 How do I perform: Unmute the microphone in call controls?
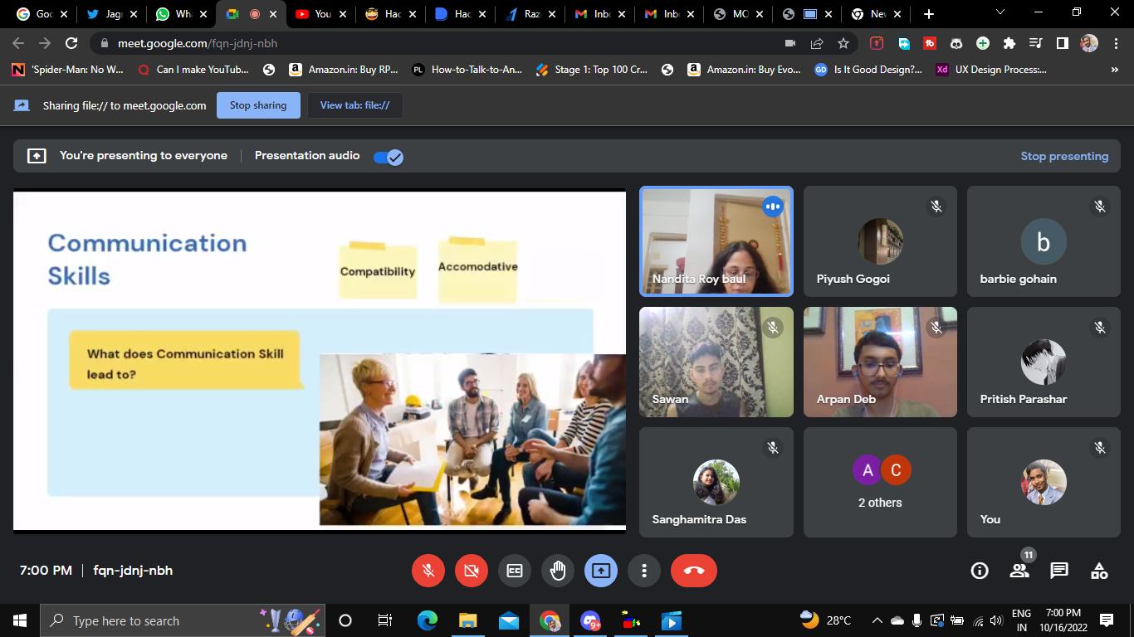428,571
